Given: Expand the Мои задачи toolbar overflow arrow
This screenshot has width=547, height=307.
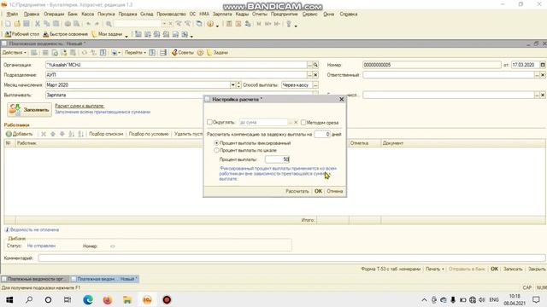Looking at the screenshot, I should [x=126, y=36].
